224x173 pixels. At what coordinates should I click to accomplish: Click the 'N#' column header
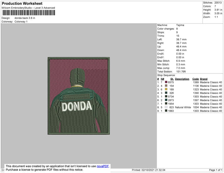tap(162, 79)
